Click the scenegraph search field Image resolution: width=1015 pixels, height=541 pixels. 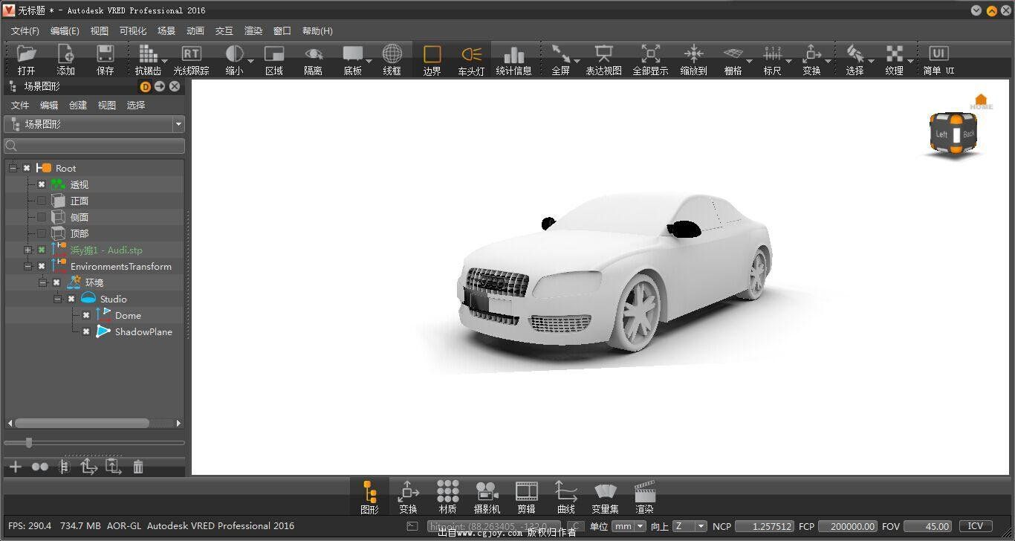[x=94, y=146]
